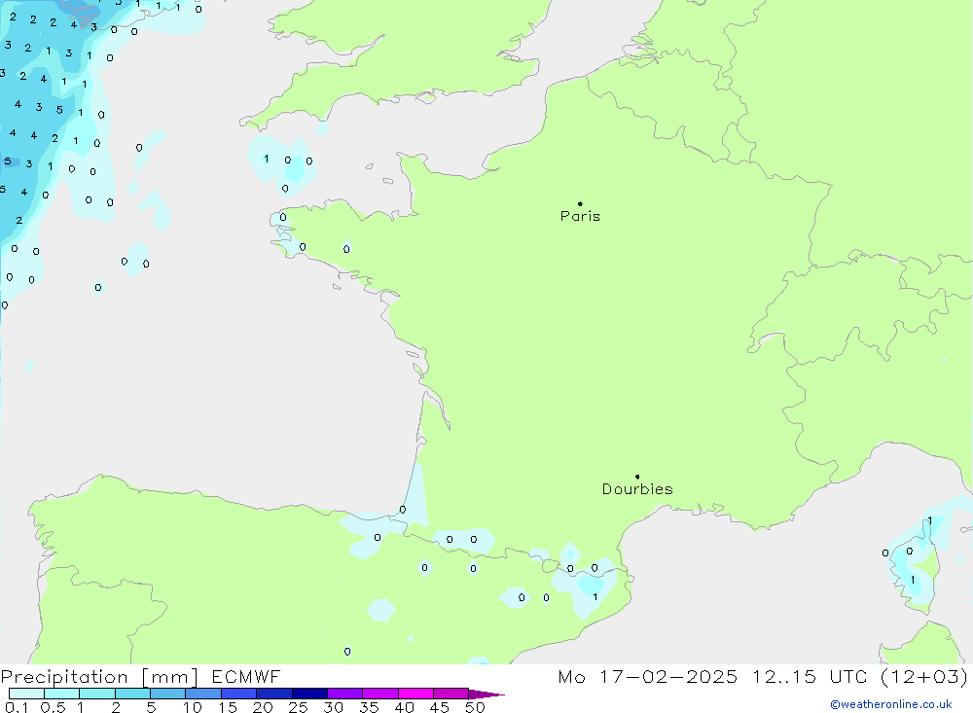Click the '45' legend scale value
Screen dimensions: 973x713
tap(440, 707)
